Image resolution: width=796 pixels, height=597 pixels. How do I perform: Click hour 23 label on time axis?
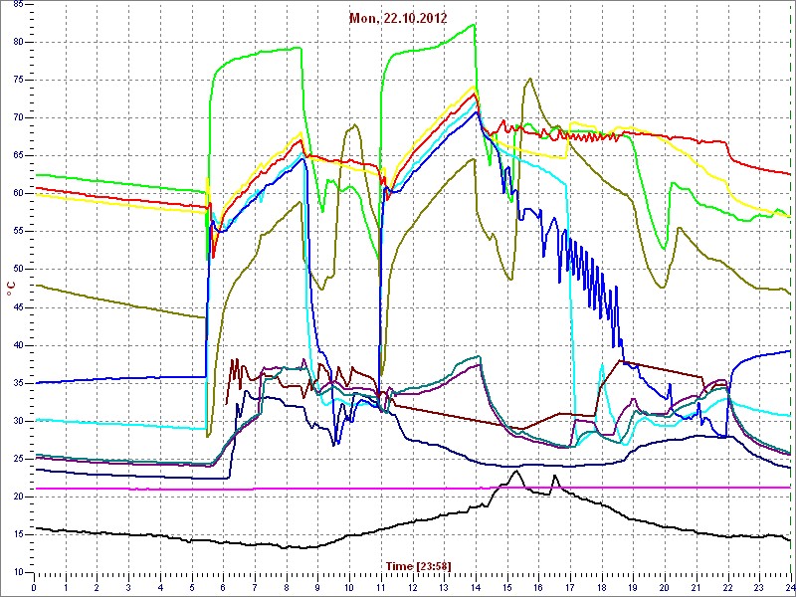point(759,586)
